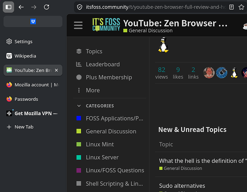
Task: Open FOSS Applications category
Action: [x=110, y=118]
